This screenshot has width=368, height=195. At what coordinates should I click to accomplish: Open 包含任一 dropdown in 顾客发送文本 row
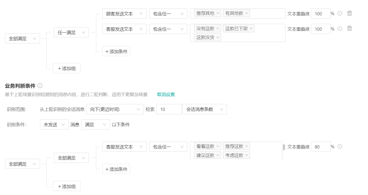168,13
